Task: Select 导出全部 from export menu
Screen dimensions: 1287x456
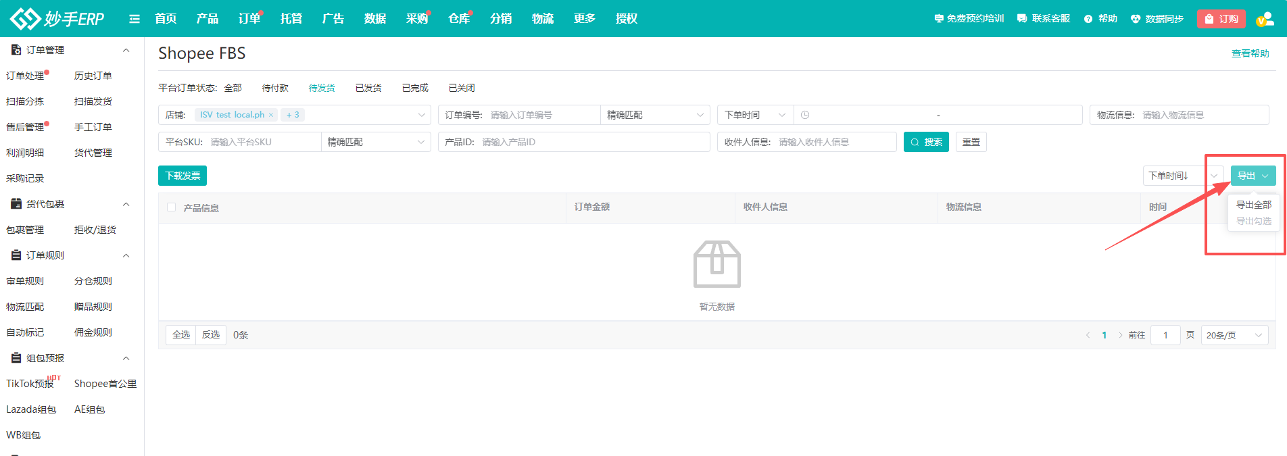Action: tap(1254, 205)
